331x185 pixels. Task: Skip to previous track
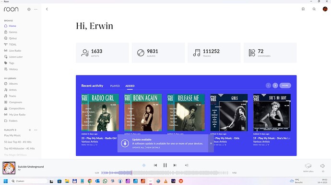tap(155, 165)
